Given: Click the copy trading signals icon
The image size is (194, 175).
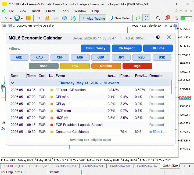Looking at the screenshot, I should tap(73, 18).
